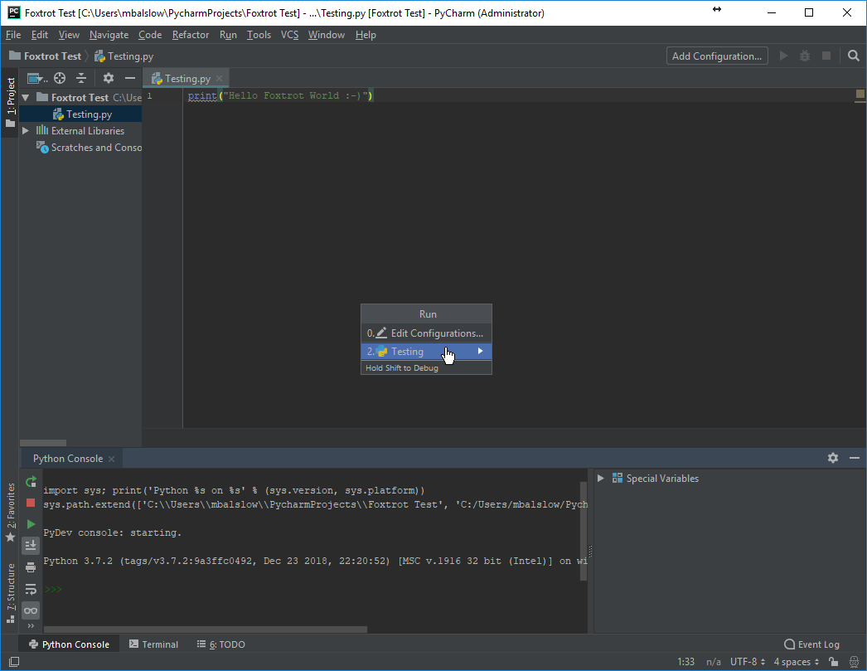Expand the Special Variables node
Image resolution: width=867 pixels, height=671 pixels.
click(601, 479)
